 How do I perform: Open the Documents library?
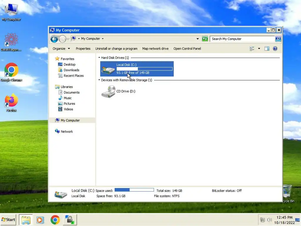click(71, 92)
